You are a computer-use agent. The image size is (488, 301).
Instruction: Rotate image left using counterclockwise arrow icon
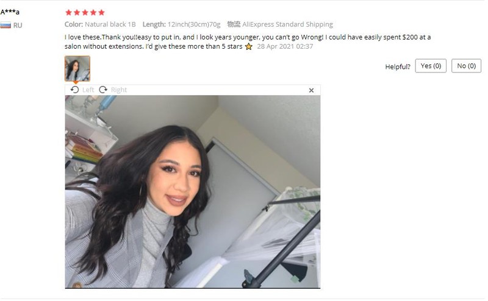pyautogui.click(x=74, y=90)
